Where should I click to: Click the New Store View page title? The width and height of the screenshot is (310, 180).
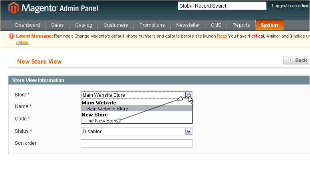(x=39, y=62)
